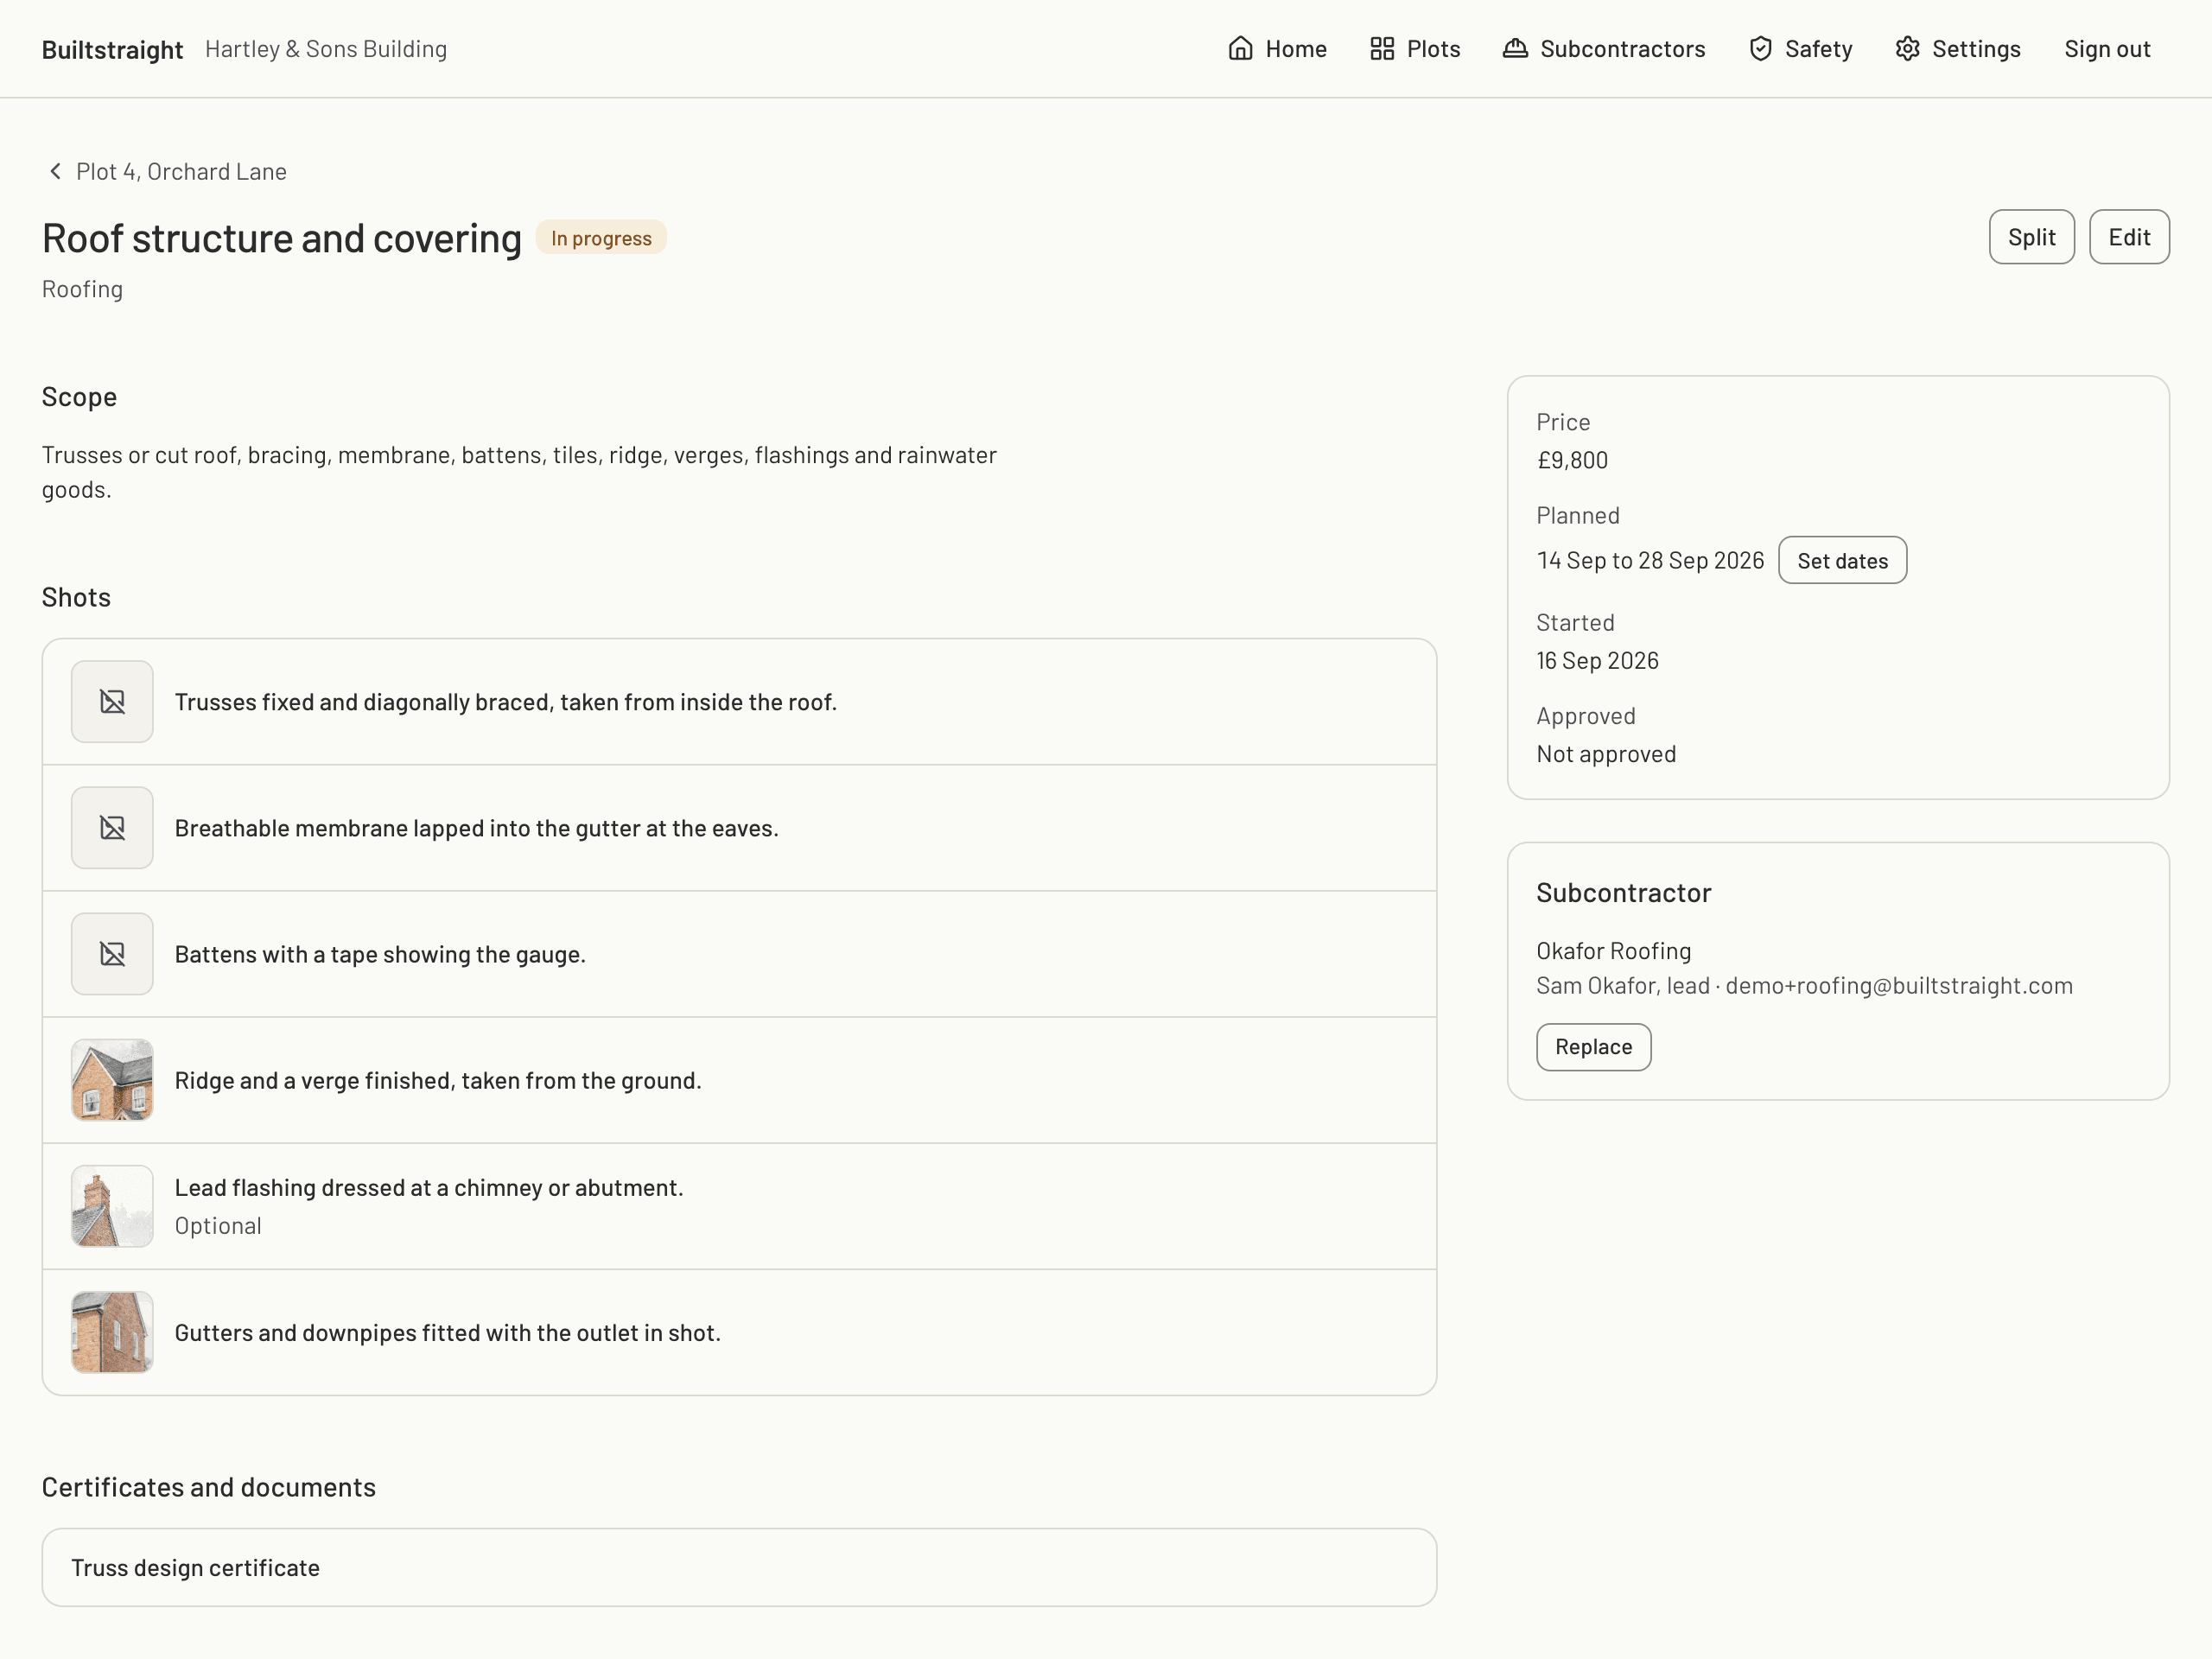Click the Builtstraight logo text
This screenshot has width=2212, height=1659.
[x=112, y=49]
